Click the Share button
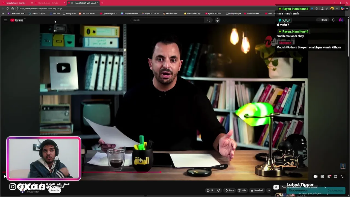350x197 pixels. coord(229,190)
